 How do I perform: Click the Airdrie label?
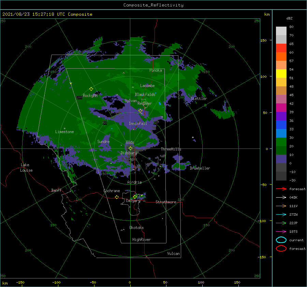point(134,182)
